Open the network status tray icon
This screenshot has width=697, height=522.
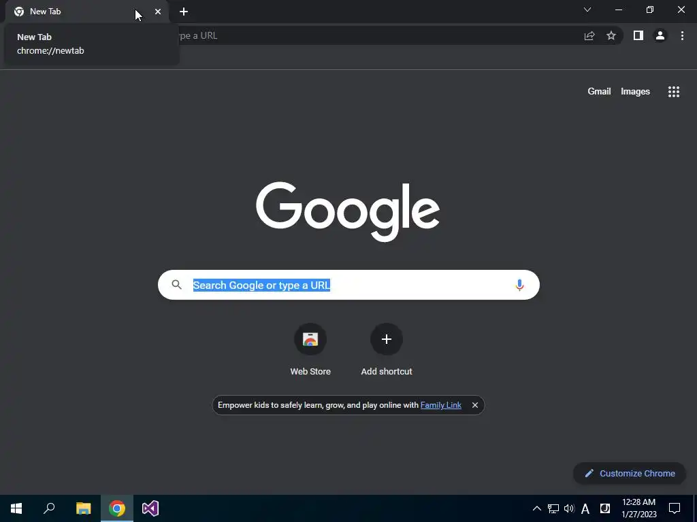pyautogui.click(x=553, y=508)
